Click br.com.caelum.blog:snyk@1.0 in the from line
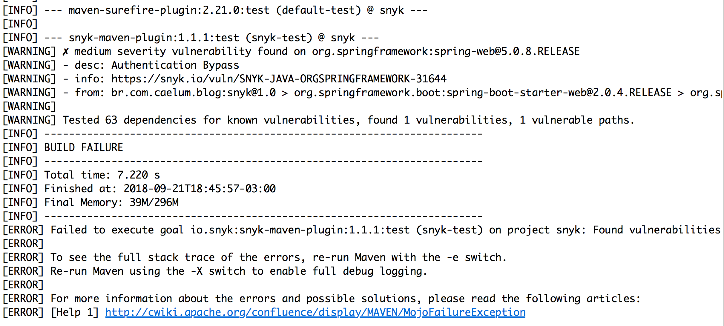724x326 pixels. [x=193, y=93]
